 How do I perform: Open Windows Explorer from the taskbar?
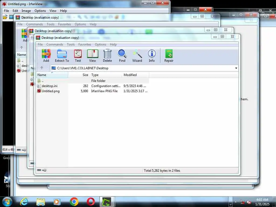[41, 202]
